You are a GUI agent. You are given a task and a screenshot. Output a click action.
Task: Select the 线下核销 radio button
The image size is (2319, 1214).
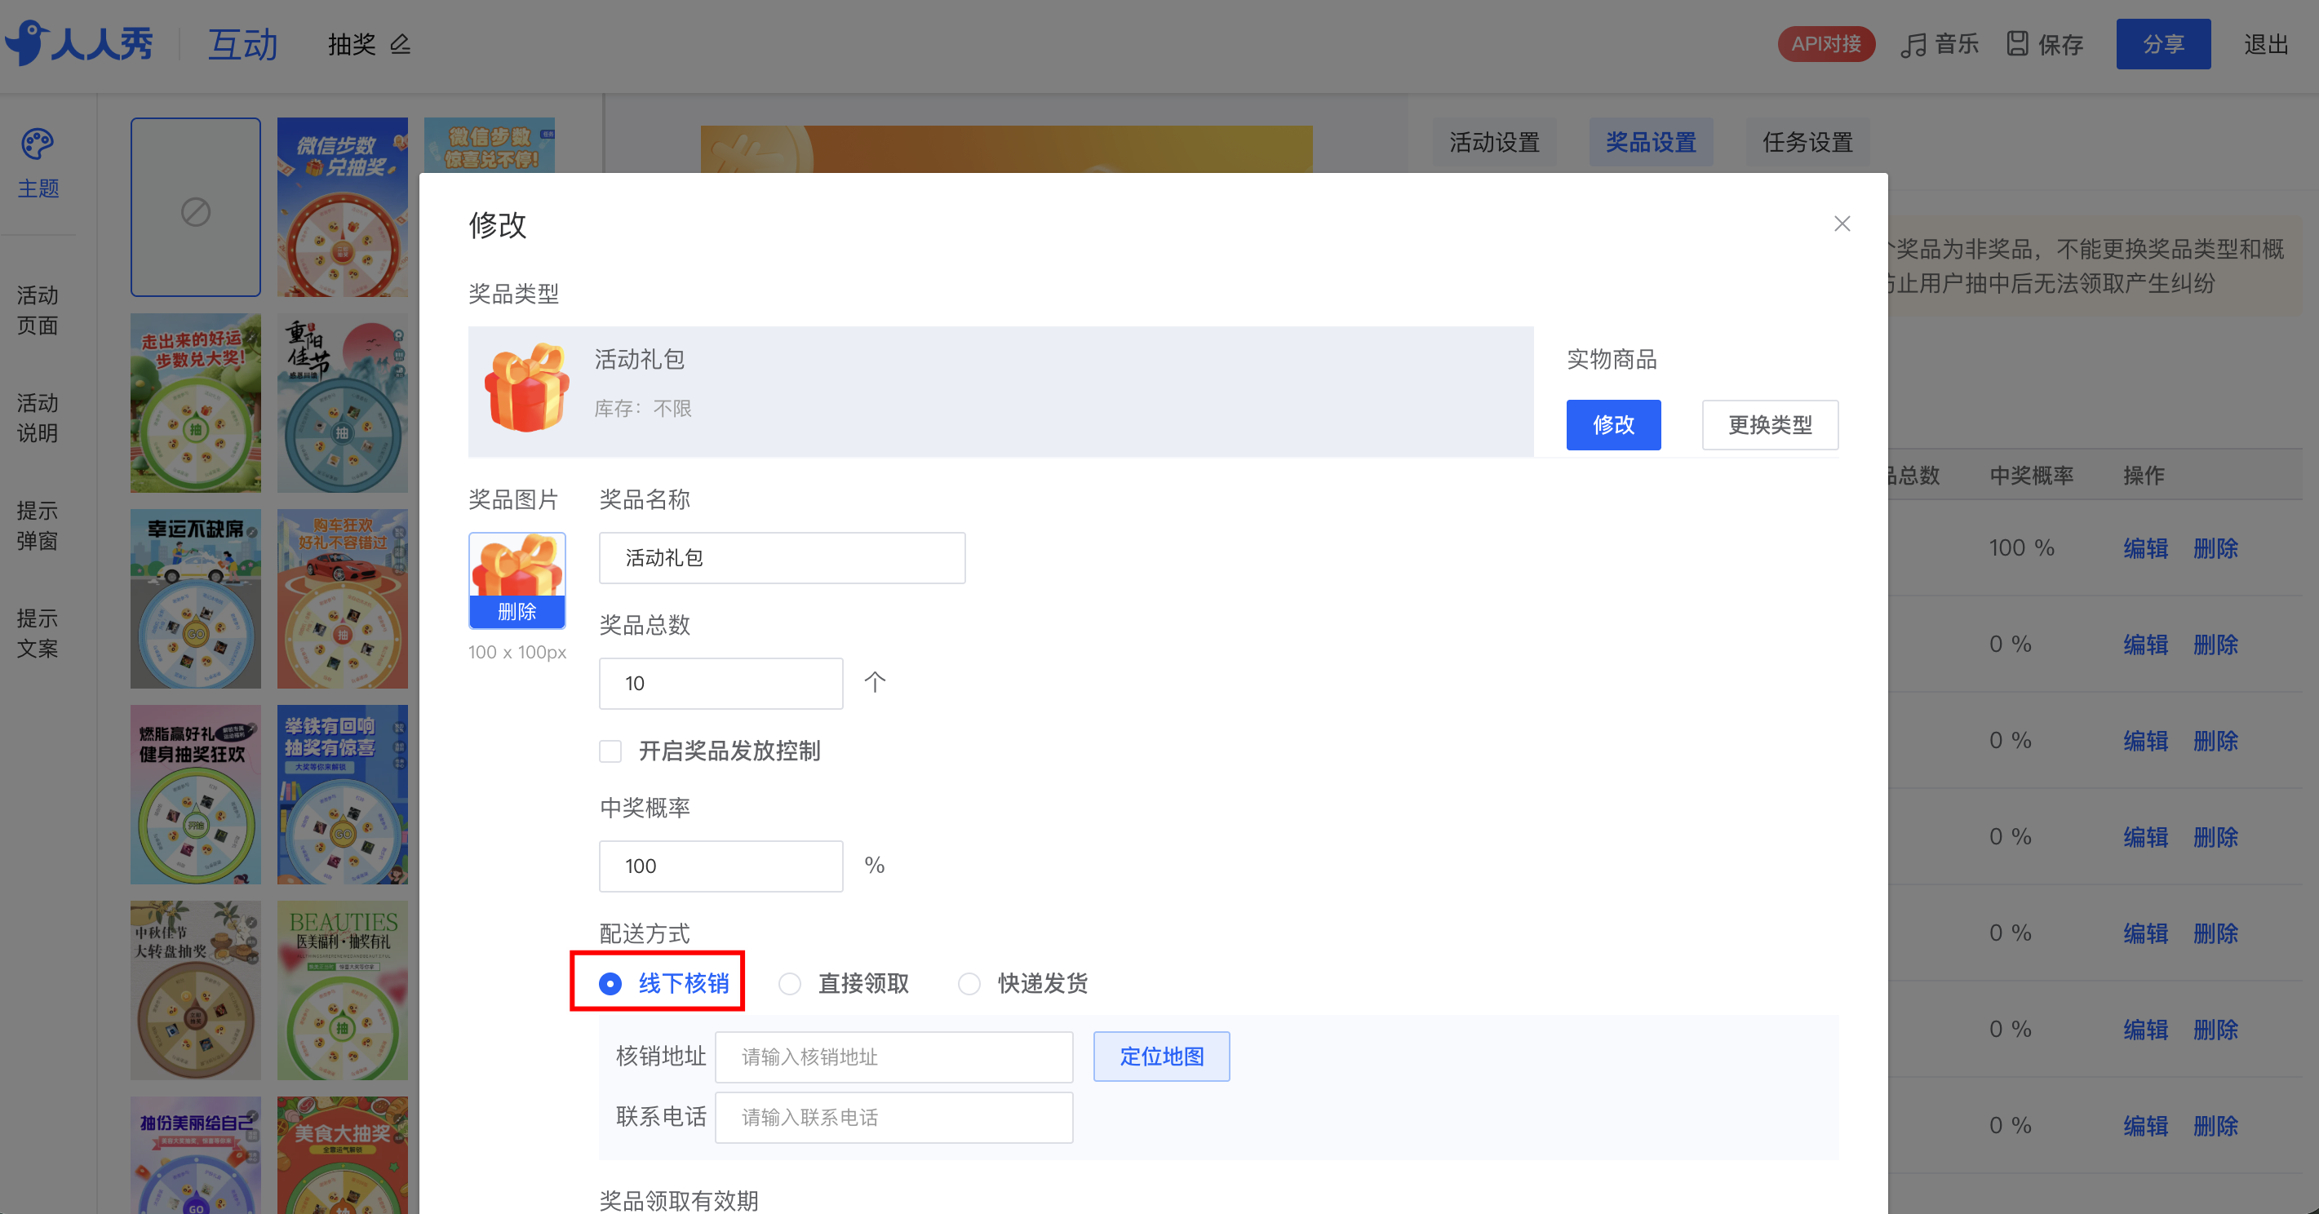pyautogui.click(x=610, y=984)
